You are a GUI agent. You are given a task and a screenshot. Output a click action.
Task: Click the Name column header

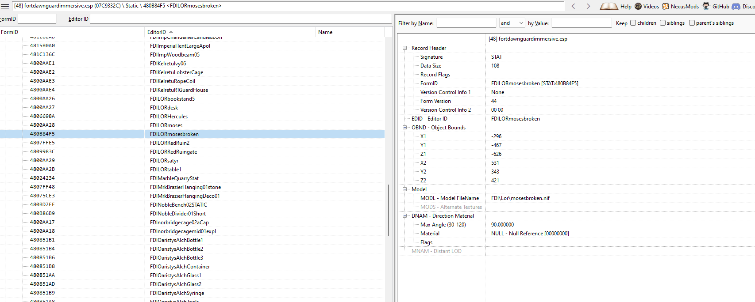tap(350, 32)
